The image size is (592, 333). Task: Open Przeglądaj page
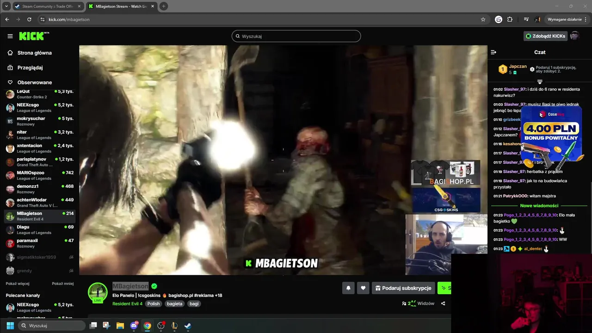25,68
